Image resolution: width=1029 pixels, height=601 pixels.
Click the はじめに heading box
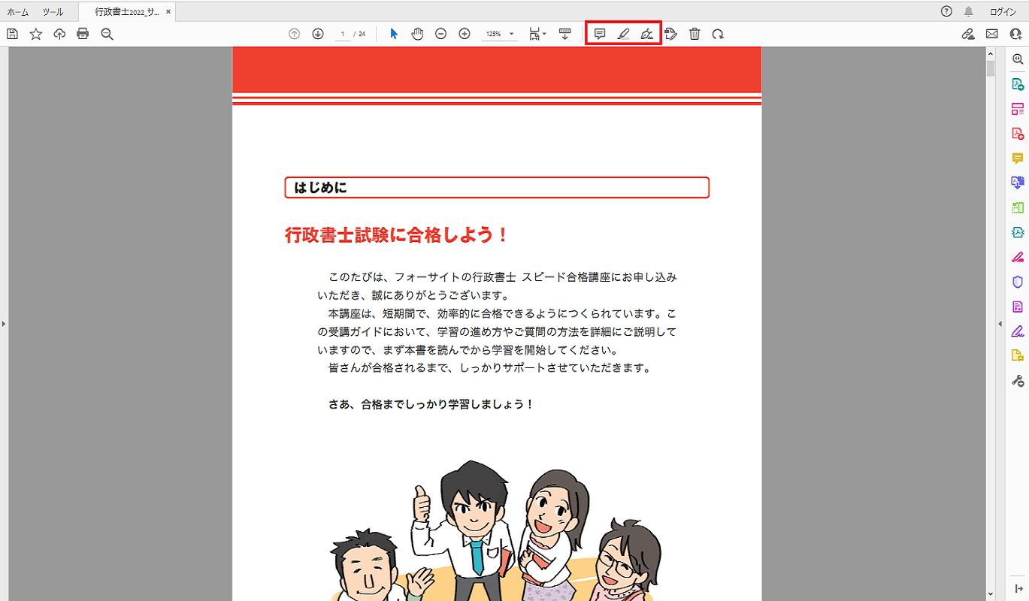tap(497, 187)
